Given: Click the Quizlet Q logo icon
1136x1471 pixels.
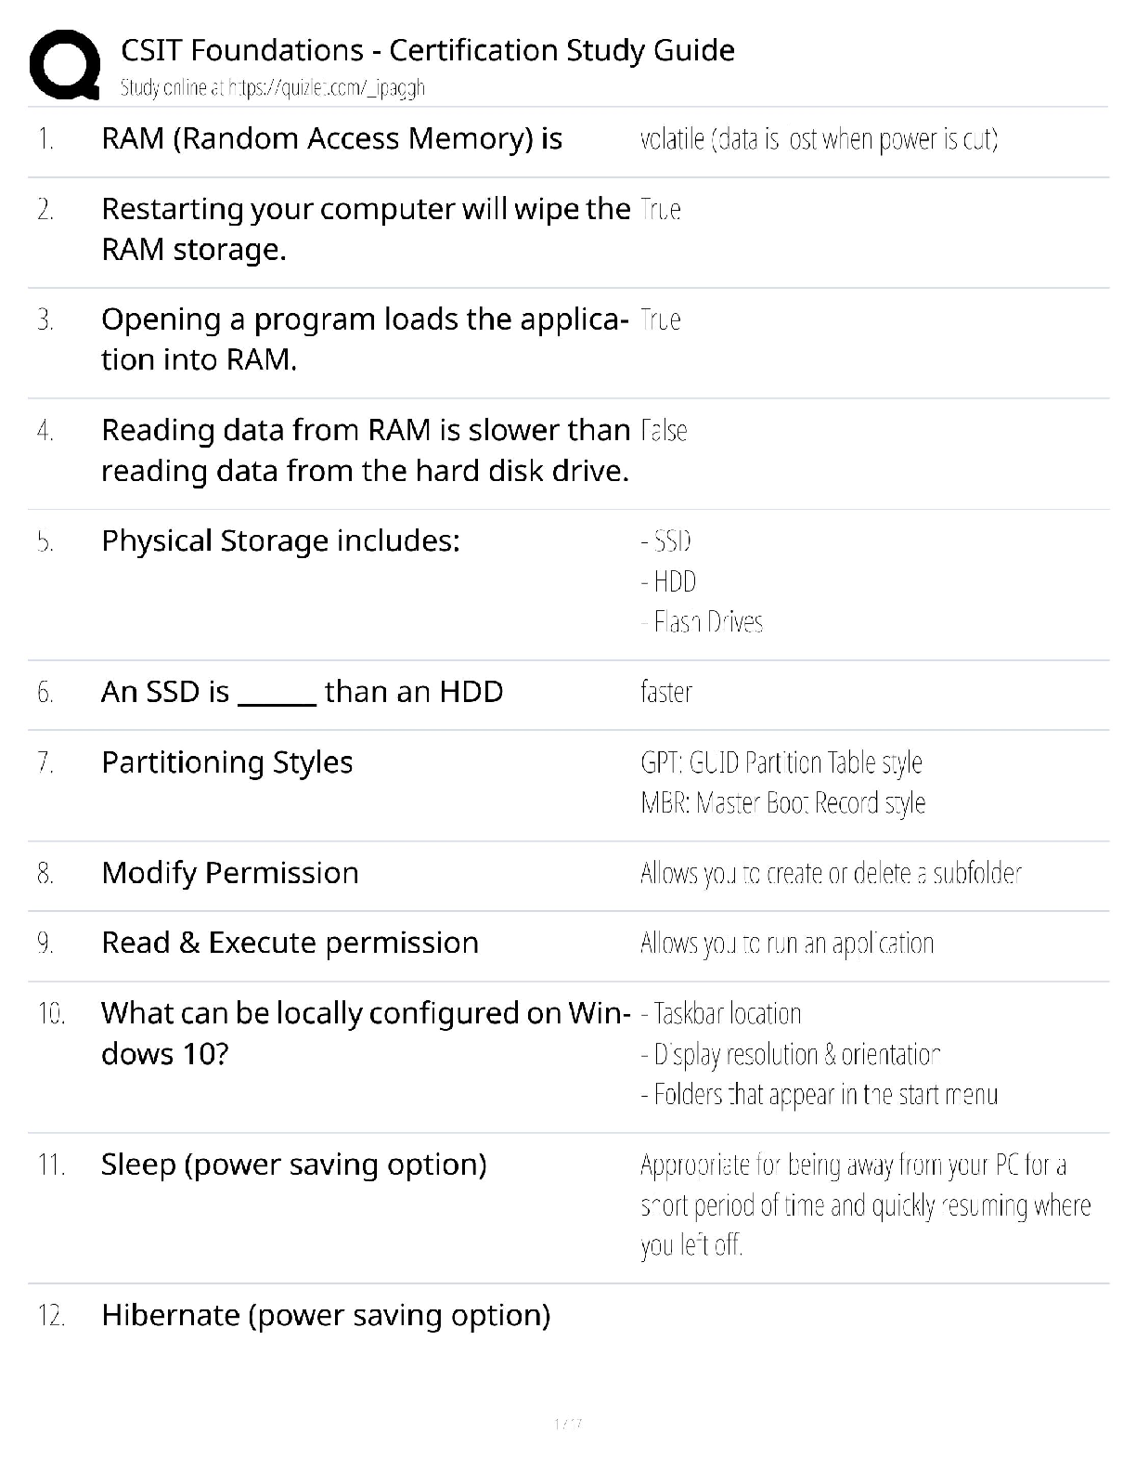Looking at the screenshot, I should pos(64,64).
